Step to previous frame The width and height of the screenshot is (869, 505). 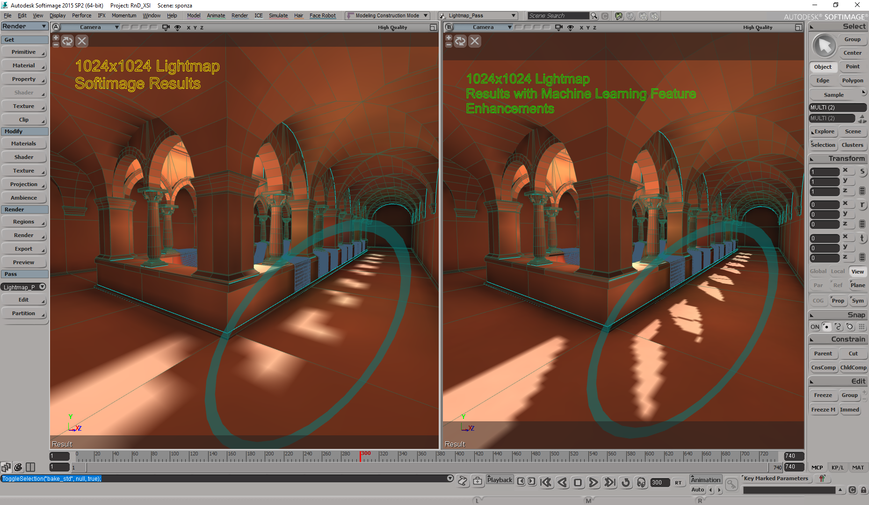tap(521, 481)
